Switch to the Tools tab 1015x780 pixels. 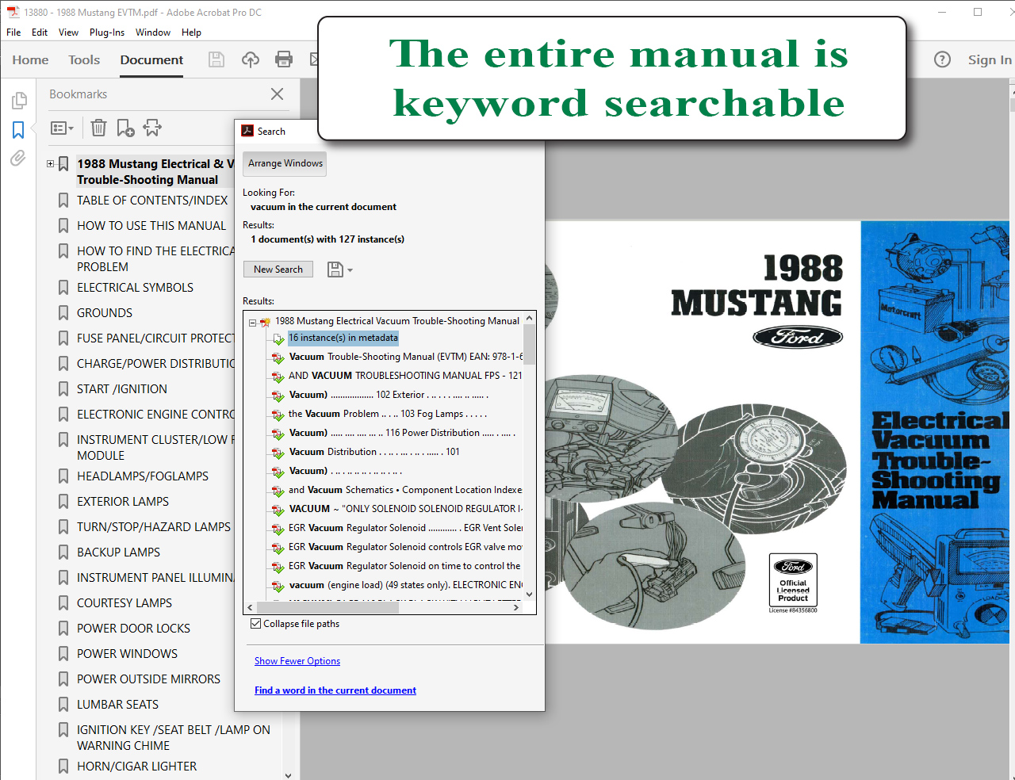pyautogui.click(x=84, y=60)
